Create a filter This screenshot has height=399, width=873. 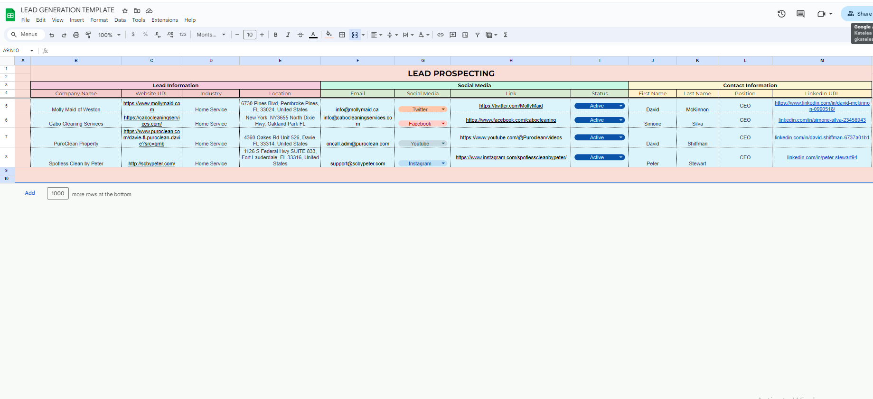478,35
